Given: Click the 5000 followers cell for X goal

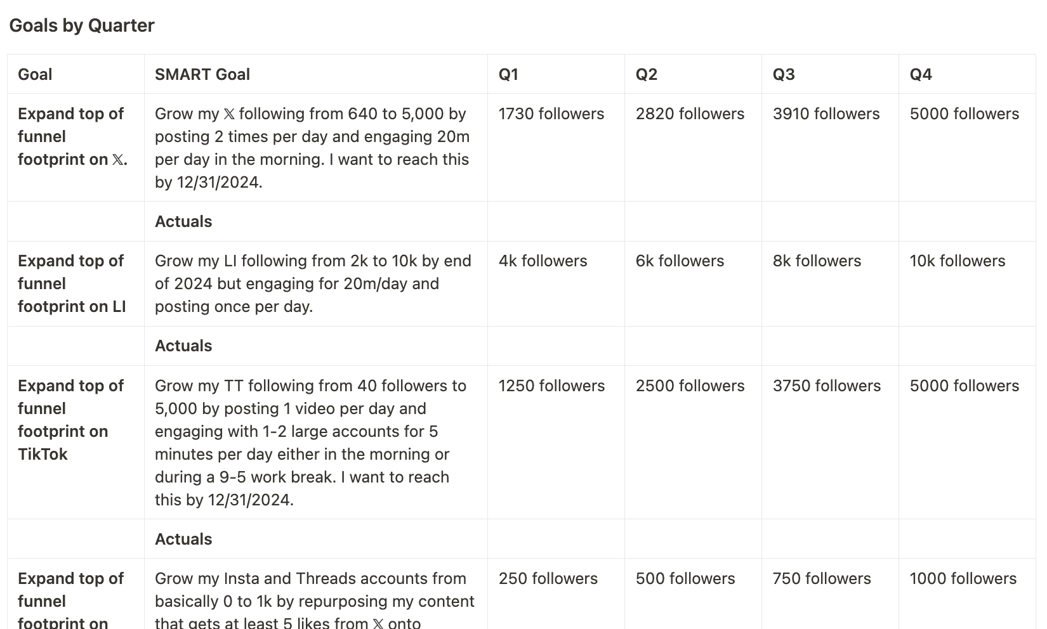Looking at the screenshot, I should coord(968,148).
